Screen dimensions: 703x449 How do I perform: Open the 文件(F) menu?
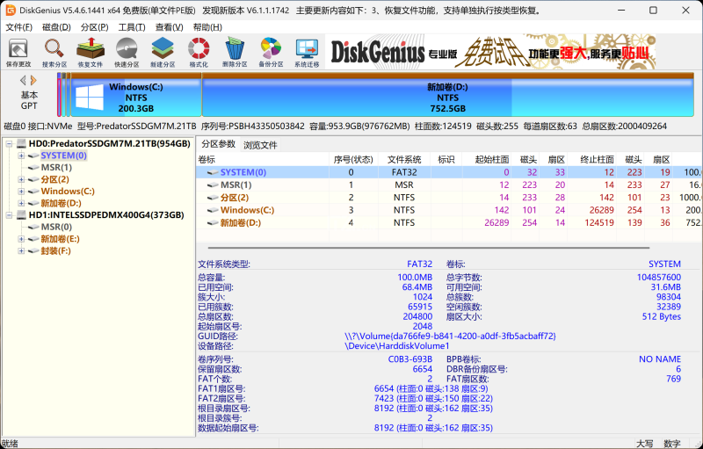[18, 27]
